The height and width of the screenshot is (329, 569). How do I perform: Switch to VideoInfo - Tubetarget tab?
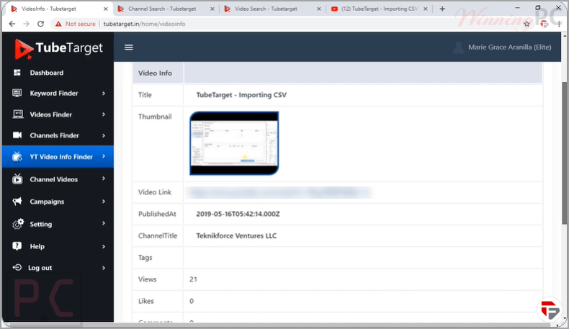58,9
